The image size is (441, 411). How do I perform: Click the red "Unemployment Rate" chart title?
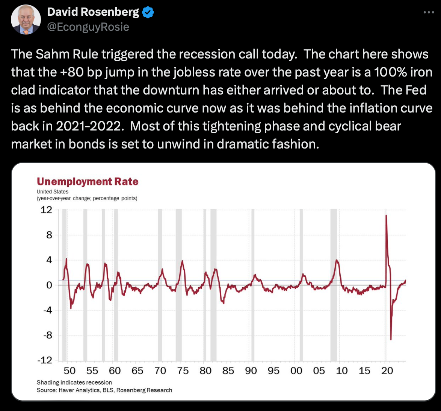88,182
